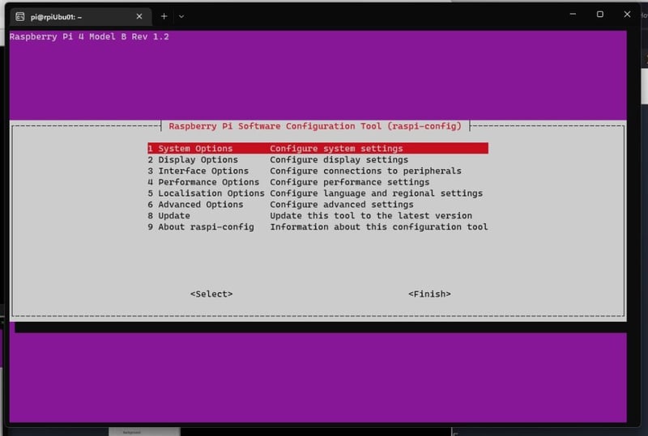Switch to the pi@rpiUbu01 terminal tab
This screenshot has height=436, width=648.
[79, 16]
